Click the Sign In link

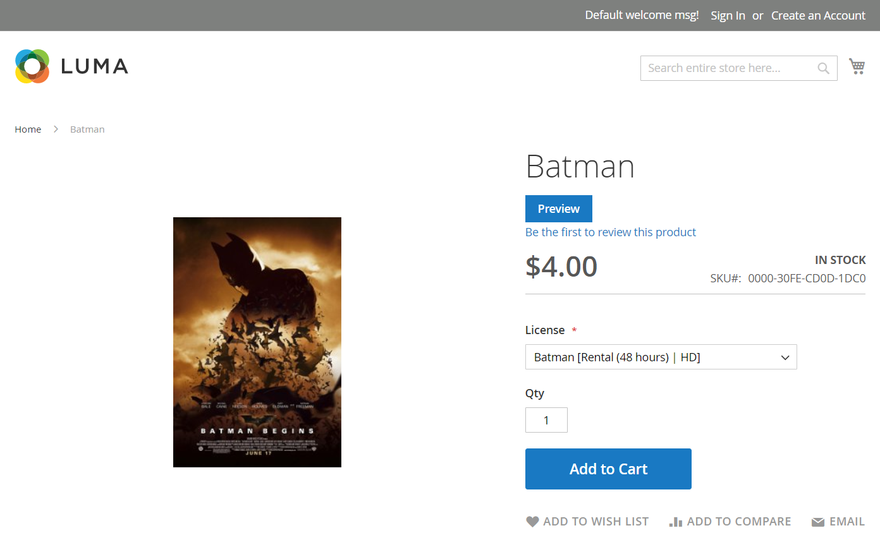click(x=728, y=15)
